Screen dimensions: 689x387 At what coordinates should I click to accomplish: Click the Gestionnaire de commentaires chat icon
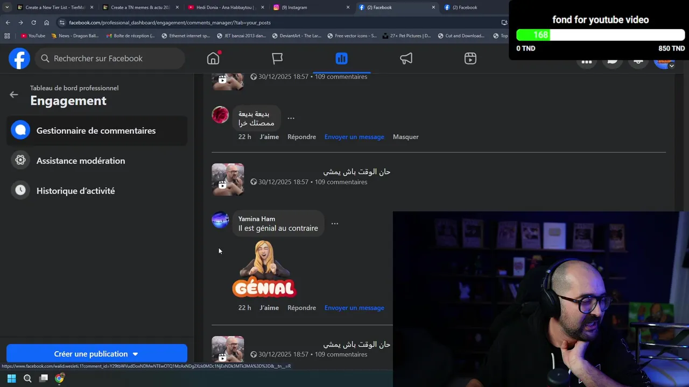click(20, 130)
